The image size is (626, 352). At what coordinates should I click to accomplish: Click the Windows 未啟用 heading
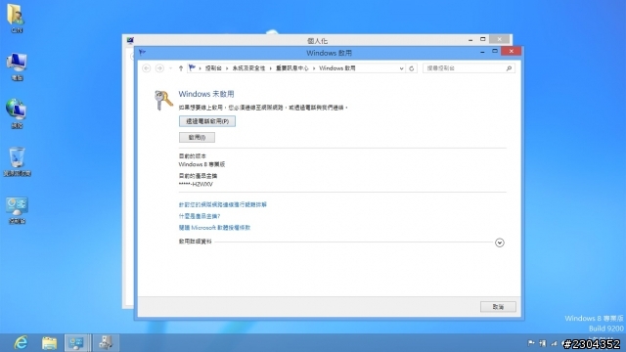(206, 94)
